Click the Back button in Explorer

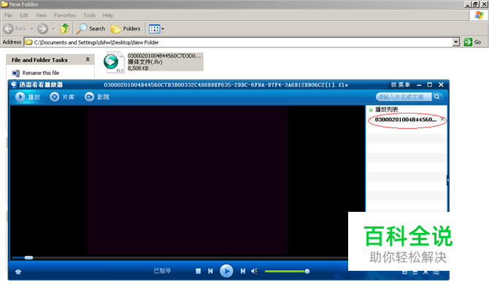(15, 28)
